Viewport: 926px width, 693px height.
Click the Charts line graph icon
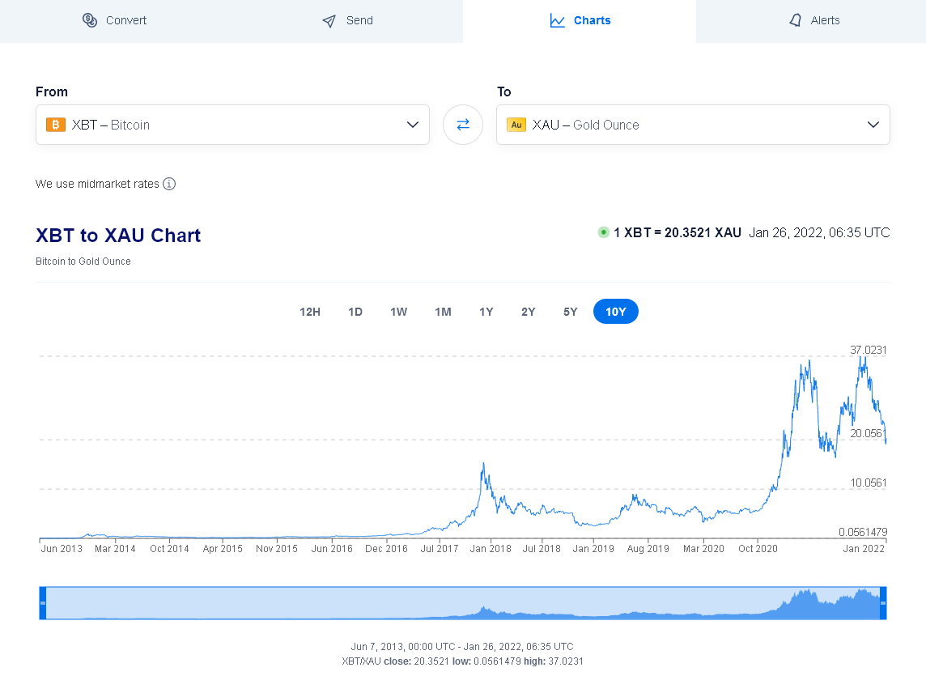(557, 20)
